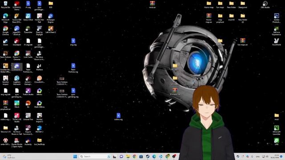Open the Horror map folder
This screenshot has height=160, width=285.
209,5
